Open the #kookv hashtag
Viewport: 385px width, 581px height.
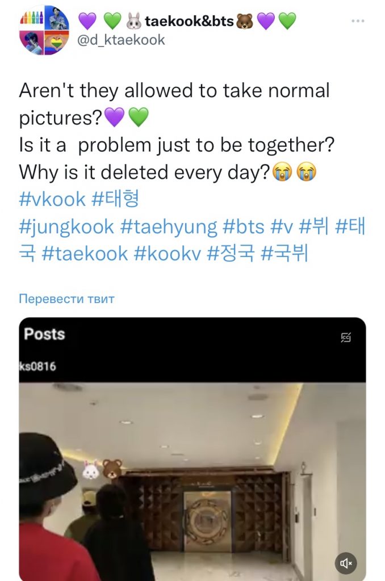[167, 254]
